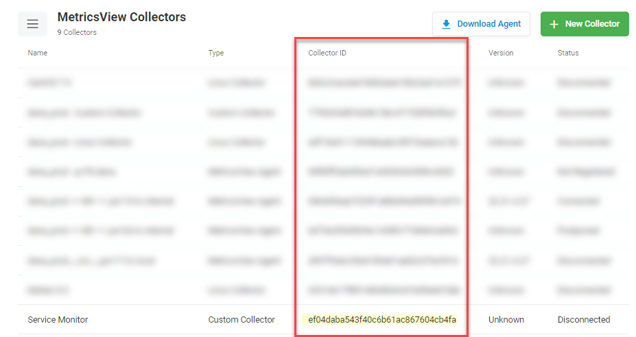Click the Custom Collector type cell

242,320
